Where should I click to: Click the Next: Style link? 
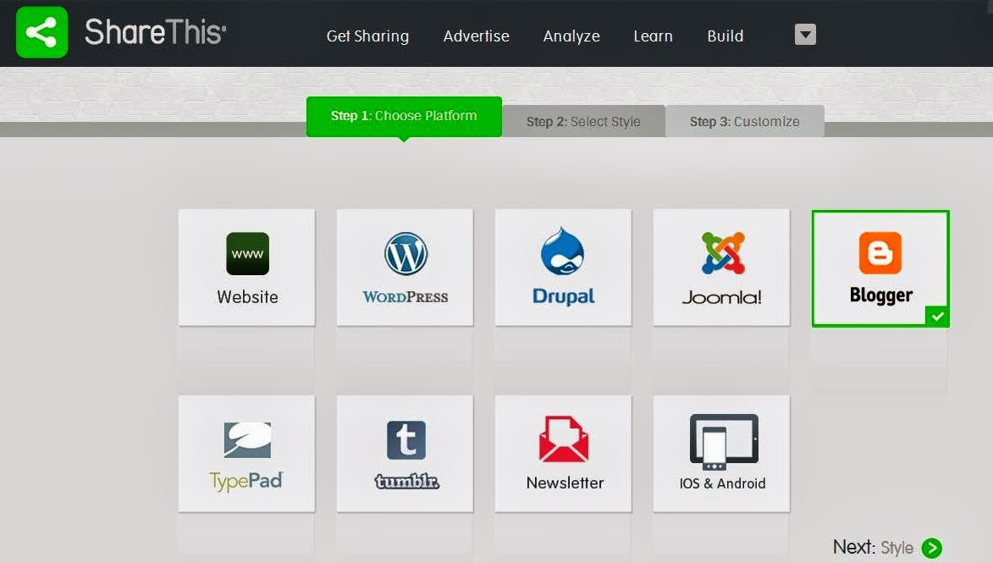point(877,548)
